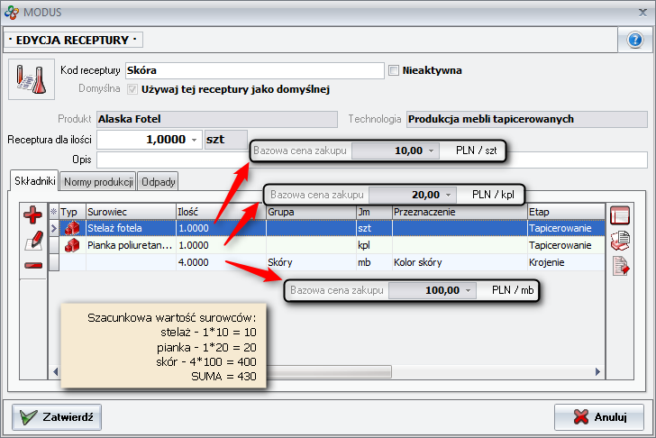The image size is (656, 438).
Task: Click the recipe flask icon
Action: point(26,80)
